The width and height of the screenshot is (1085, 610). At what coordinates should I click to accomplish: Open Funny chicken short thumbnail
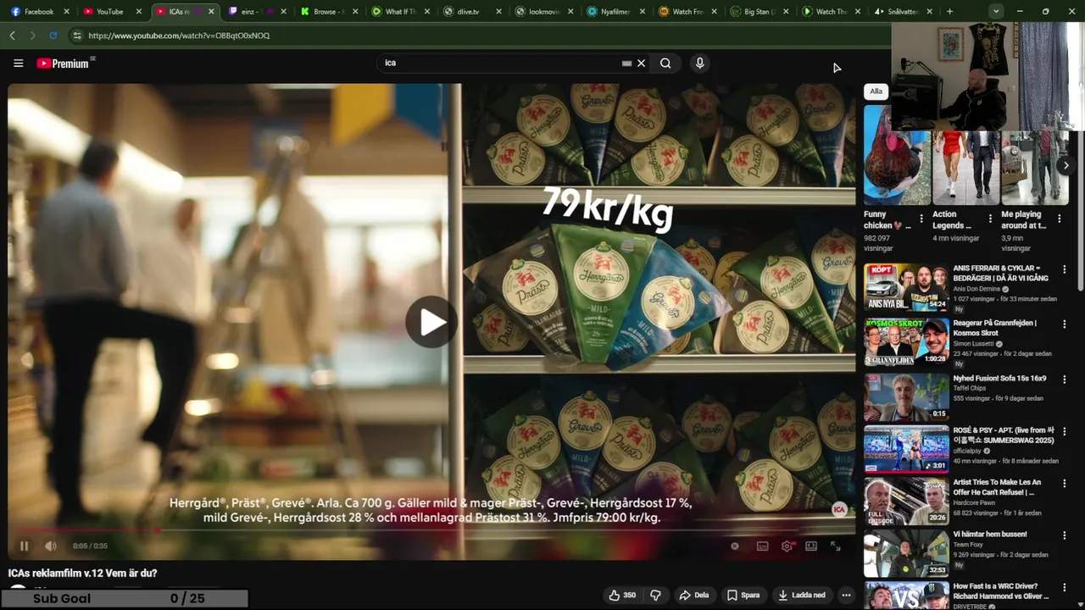[897, 155]
